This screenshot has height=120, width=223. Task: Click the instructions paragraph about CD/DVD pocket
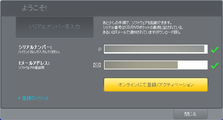pos(143,28)
